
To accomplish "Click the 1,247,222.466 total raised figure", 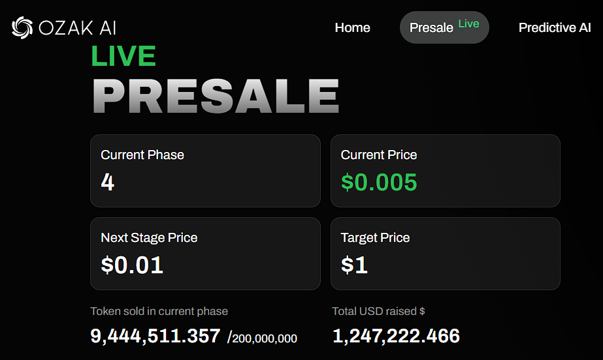I will click(x=396, y=336).
